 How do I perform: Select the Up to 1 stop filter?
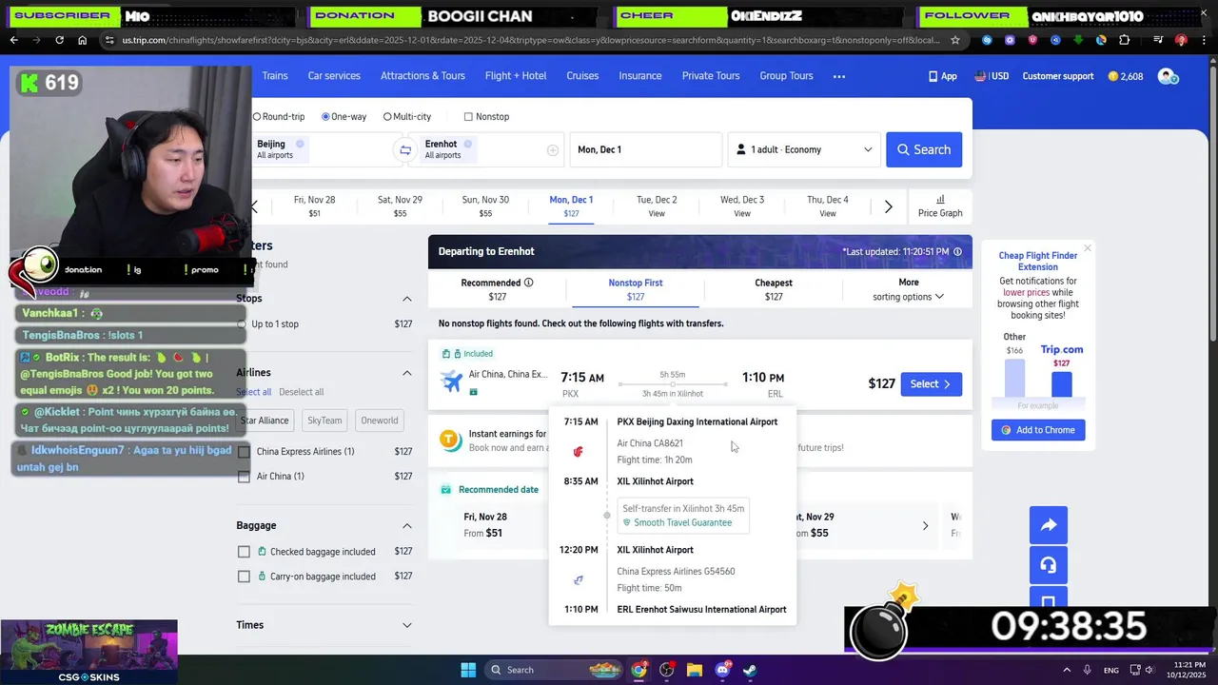243,324
